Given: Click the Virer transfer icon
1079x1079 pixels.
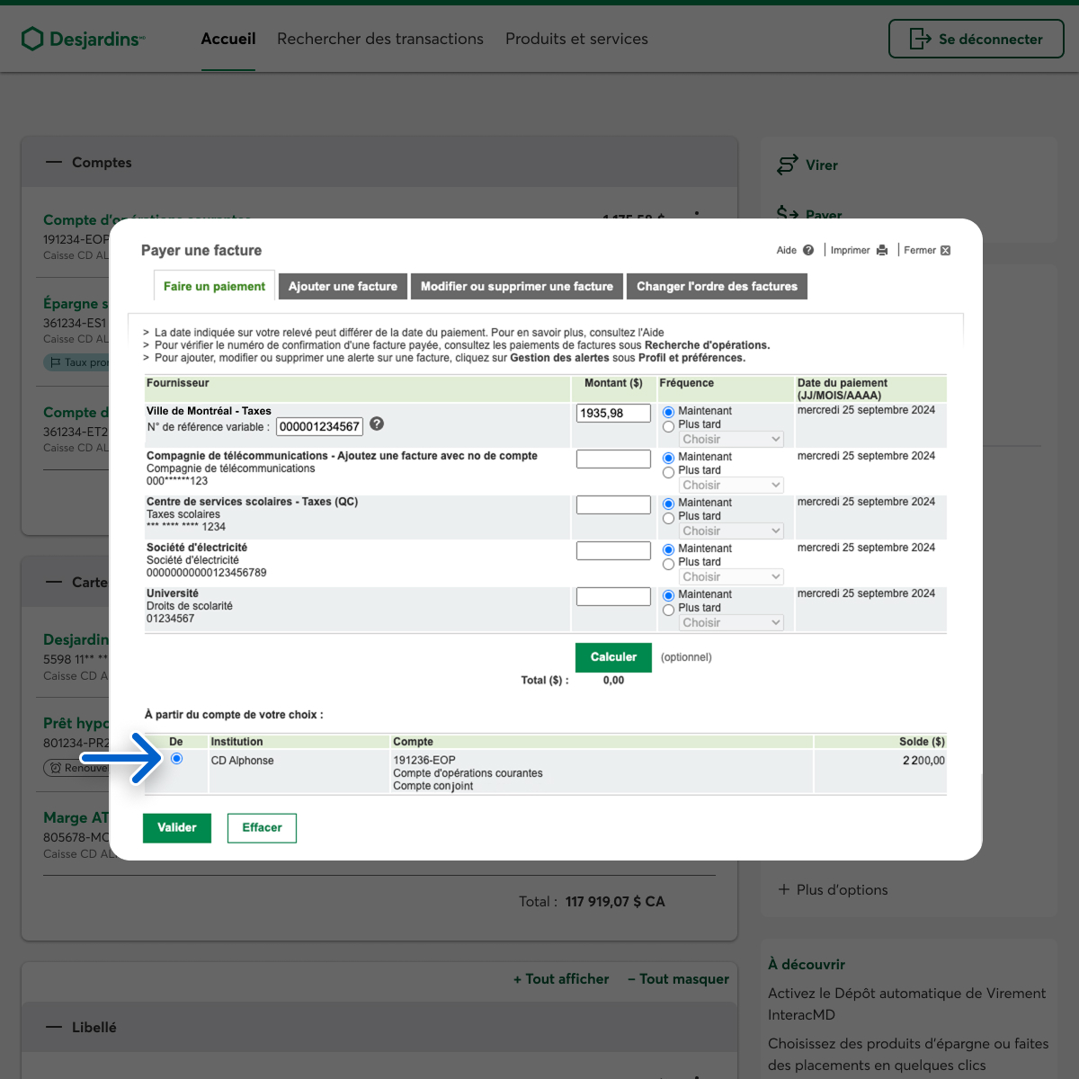Looking at the screenshot, I should coord(787,165).
